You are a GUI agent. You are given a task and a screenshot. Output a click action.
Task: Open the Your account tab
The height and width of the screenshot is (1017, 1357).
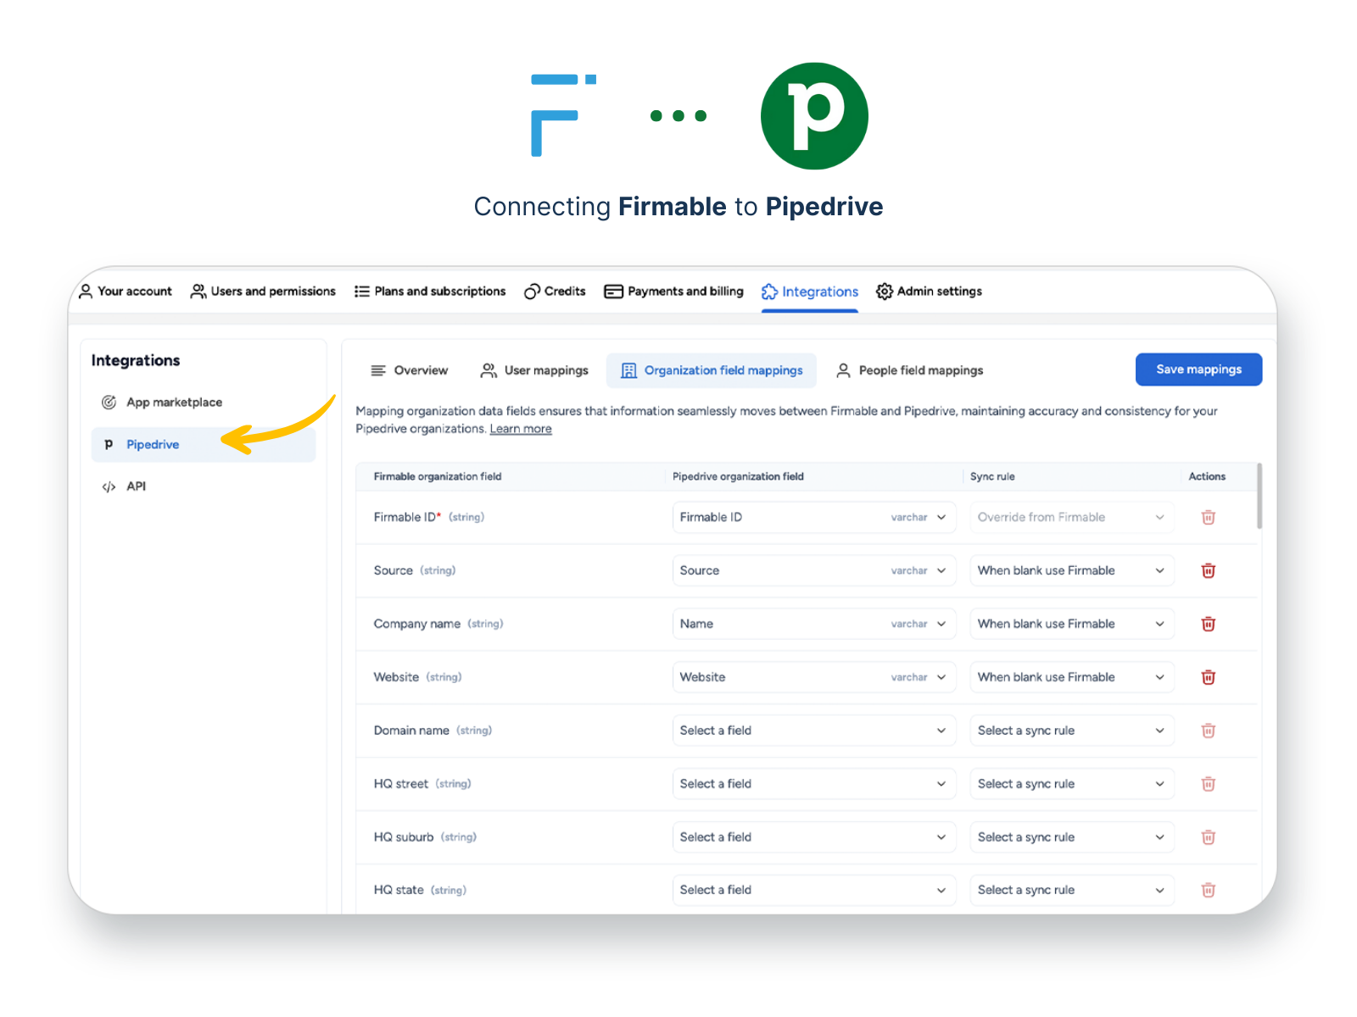click(126, 291)
